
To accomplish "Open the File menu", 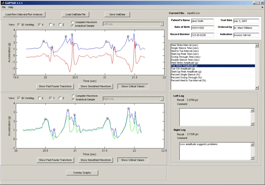I will point(4,7).
